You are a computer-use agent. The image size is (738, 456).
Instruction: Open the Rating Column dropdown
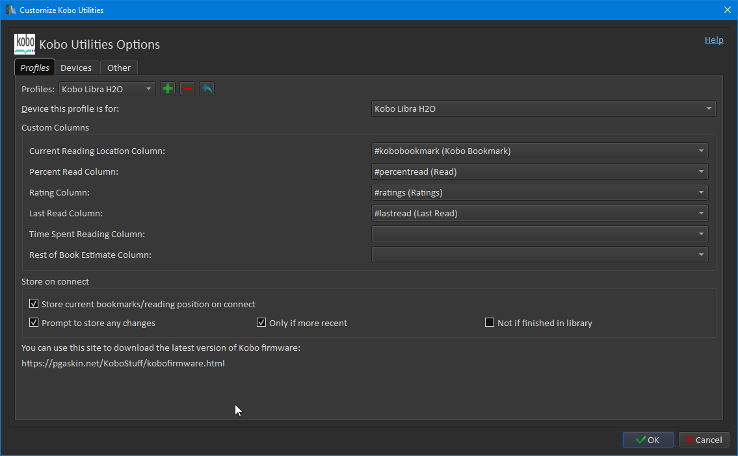click(x=540, y=192)
